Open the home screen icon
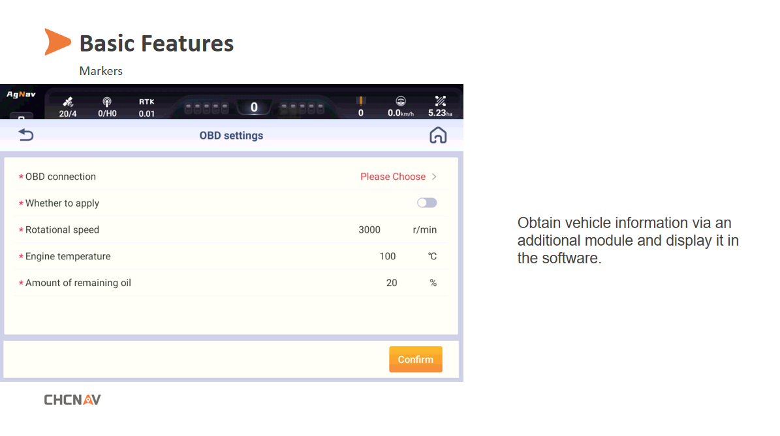 (438, 135)
